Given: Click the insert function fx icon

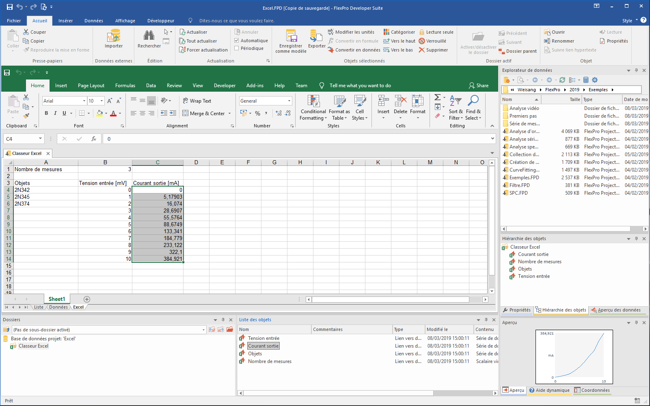Looking at the screenshot, I should point(94,139).
